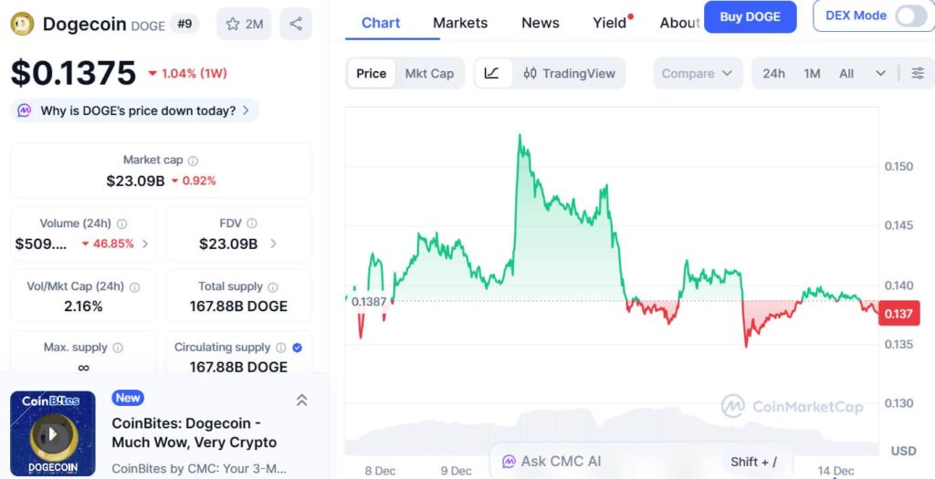This screenshot has width=935, height=479.
Task: Open the Markets tab
Action: 460,23
